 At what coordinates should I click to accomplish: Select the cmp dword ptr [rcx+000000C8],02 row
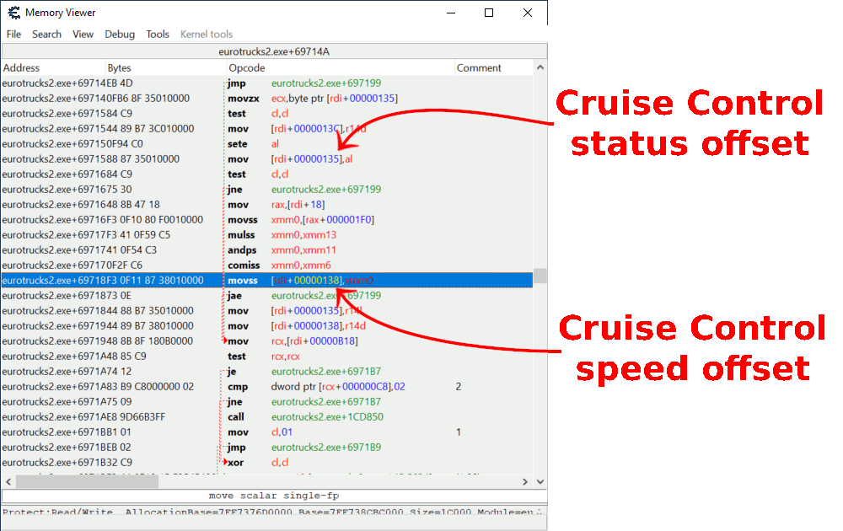(x=267, y=386)
